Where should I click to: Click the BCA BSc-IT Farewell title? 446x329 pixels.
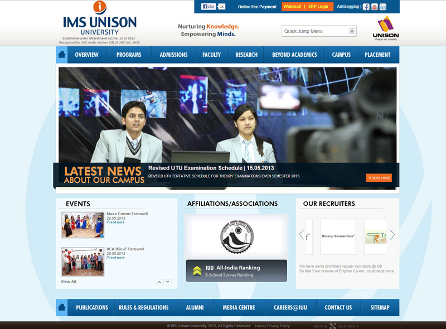pos(125,249)
